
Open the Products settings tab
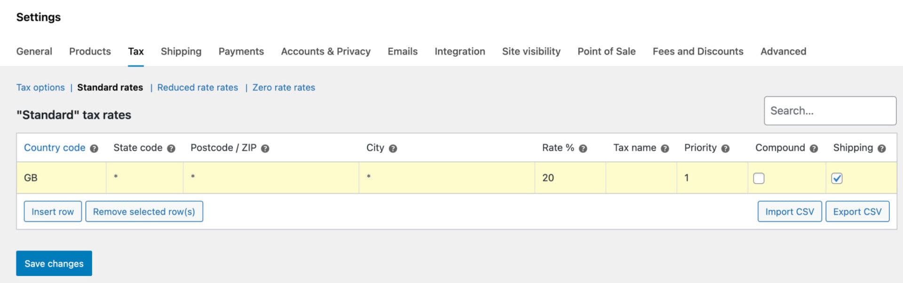point(90,51)
